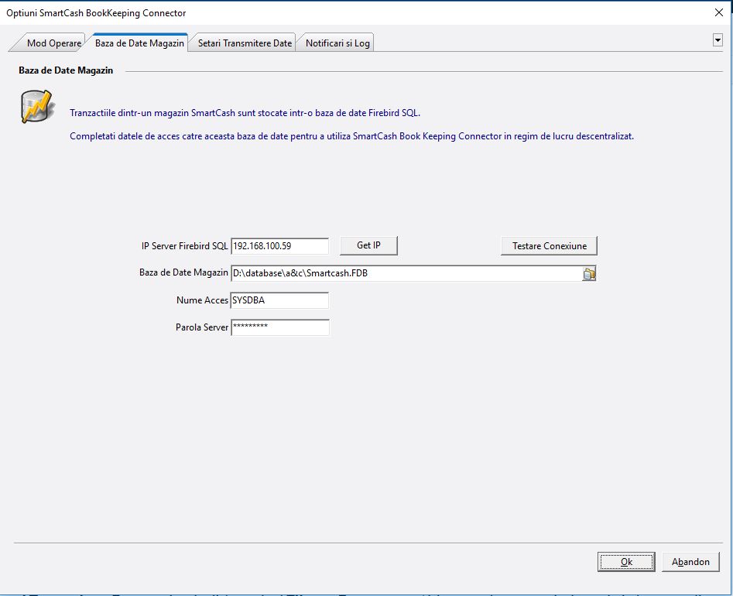Click the 'Optiuni SmartCash BookKeeping Connector' window title
The width and height of the screenshot is (733, 596).
click(x=96, y=13)
